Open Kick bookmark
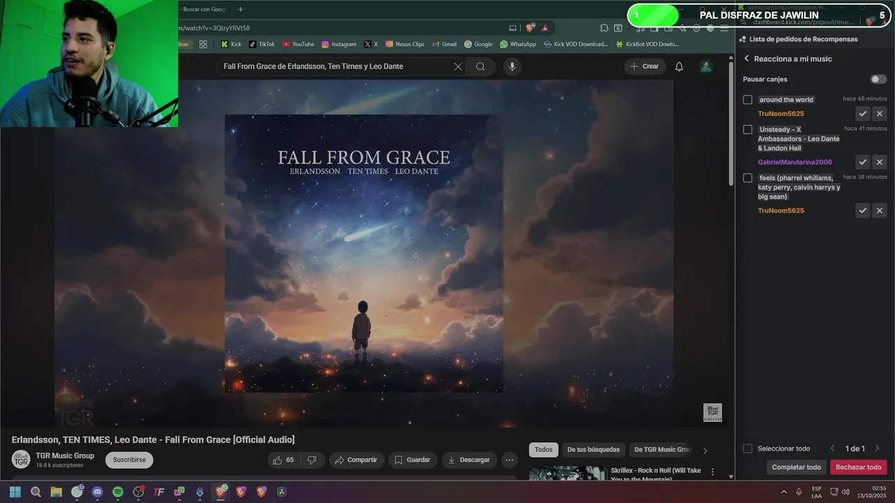895x503 pixels. pyautogui.click(x=231, y=44)
